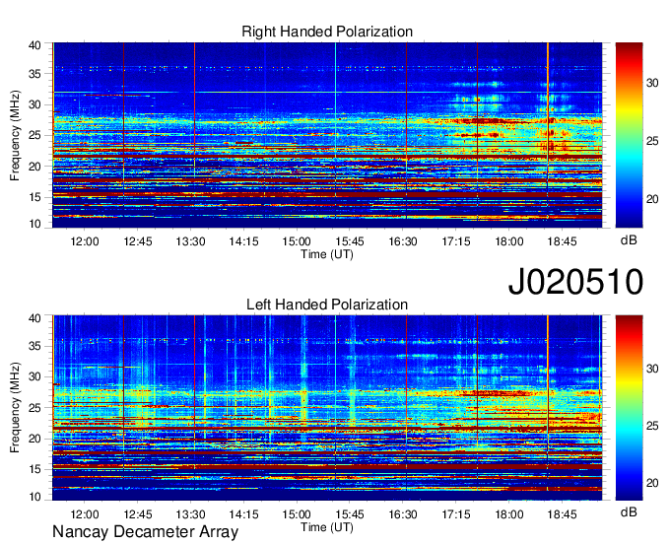
Task: Click the '15' frequency tick on lower plot
Action: [x=34, y=469]
